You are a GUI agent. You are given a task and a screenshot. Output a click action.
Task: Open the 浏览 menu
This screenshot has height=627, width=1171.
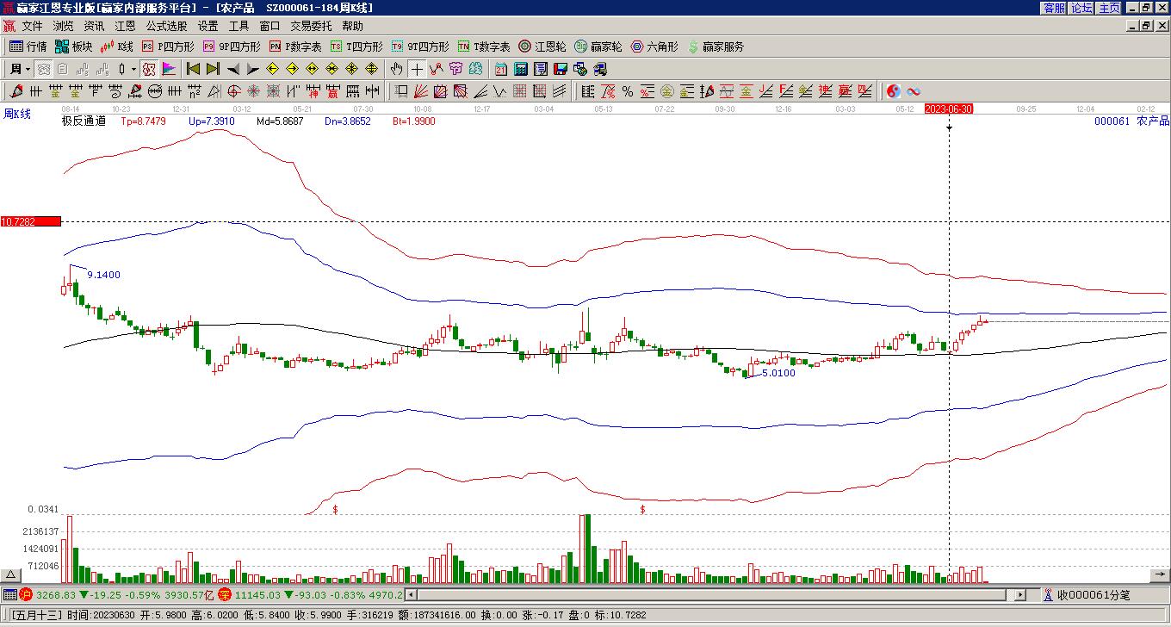coord(63,26)
